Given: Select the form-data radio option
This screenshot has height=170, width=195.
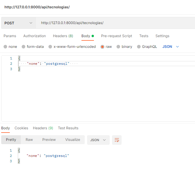Looking at the screenshot, I should [23, 47].
